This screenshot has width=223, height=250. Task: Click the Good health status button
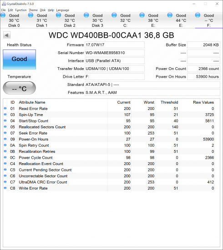coord(19,60)
